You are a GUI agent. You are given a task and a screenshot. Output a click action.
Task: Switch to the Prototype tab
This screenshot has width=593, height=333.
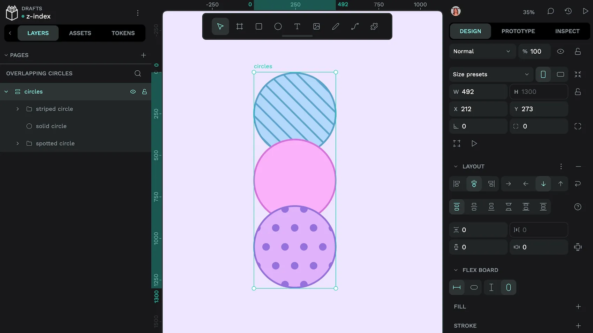pos(518,31)
